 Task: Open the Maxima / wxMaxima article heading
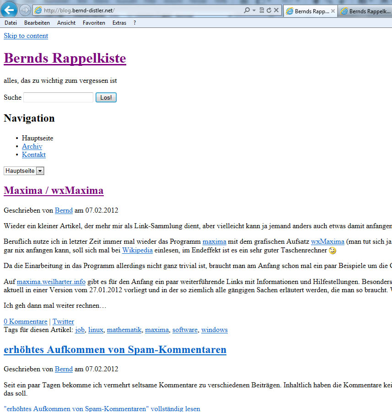coord(54,191)
